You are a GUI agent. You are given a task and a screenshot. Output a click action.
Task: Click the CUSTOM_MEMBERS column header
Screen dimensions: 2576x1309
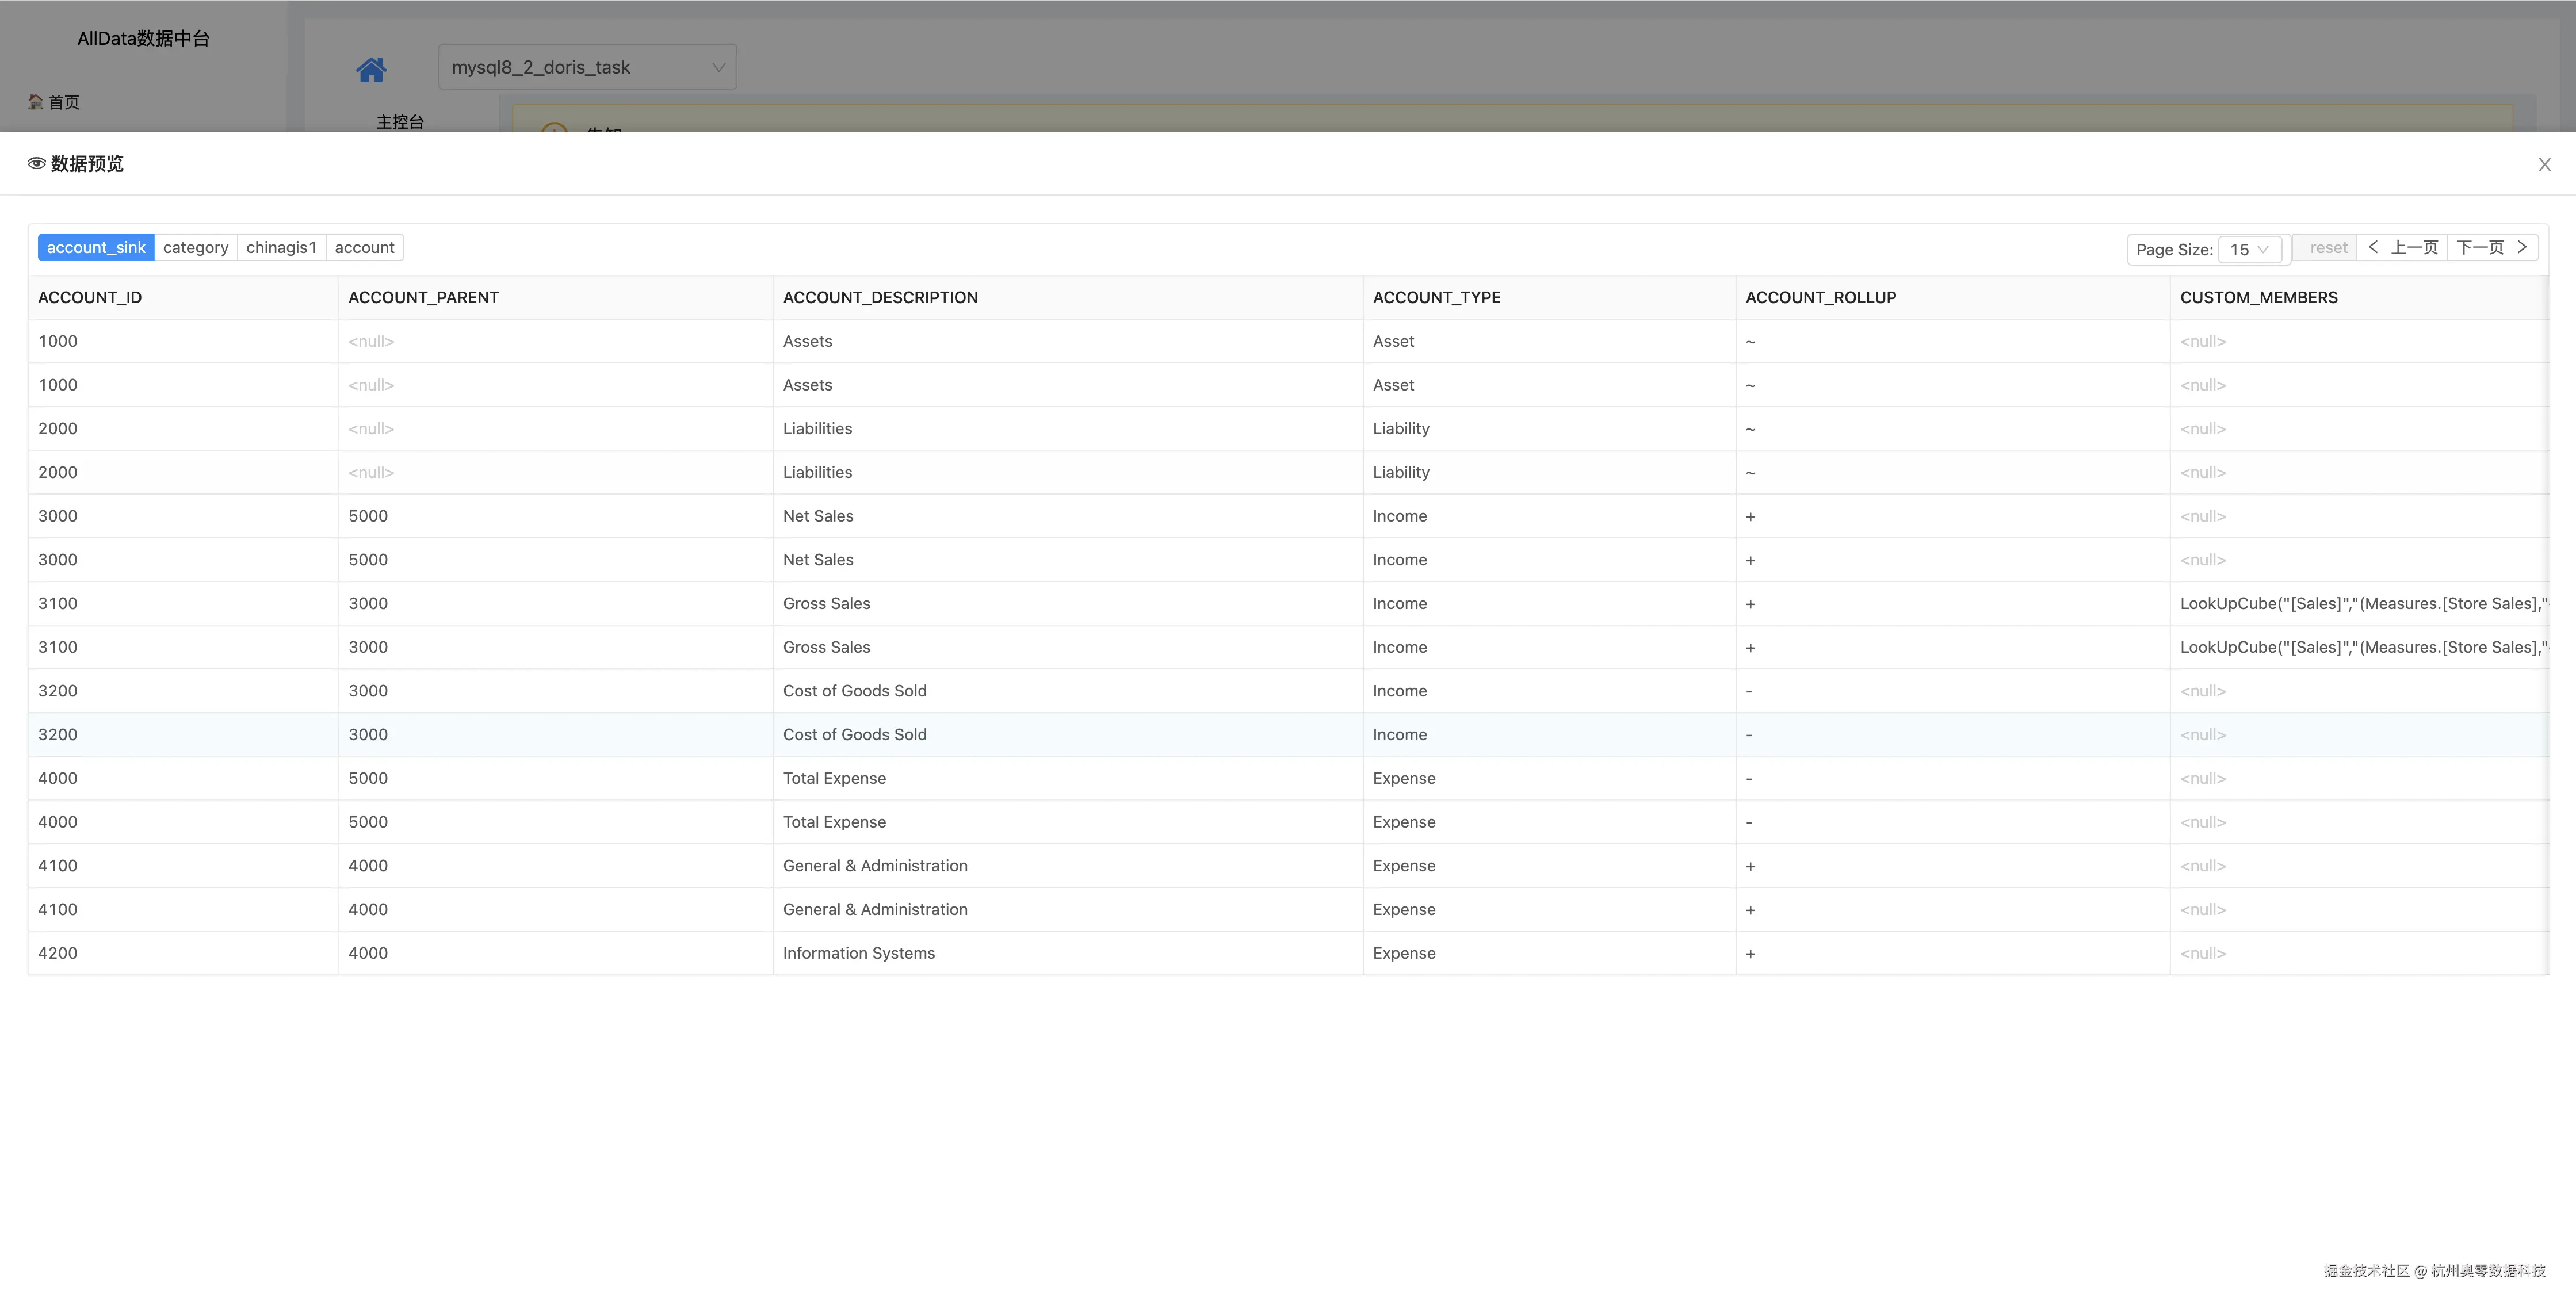[2258, 298]
